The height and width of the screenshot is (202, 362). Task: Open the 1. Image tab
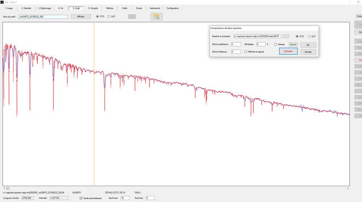9,8
